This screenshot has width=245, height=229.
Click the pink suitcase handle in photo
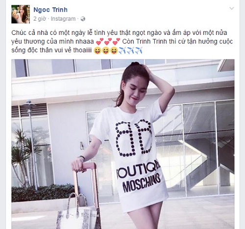[86, 166]
